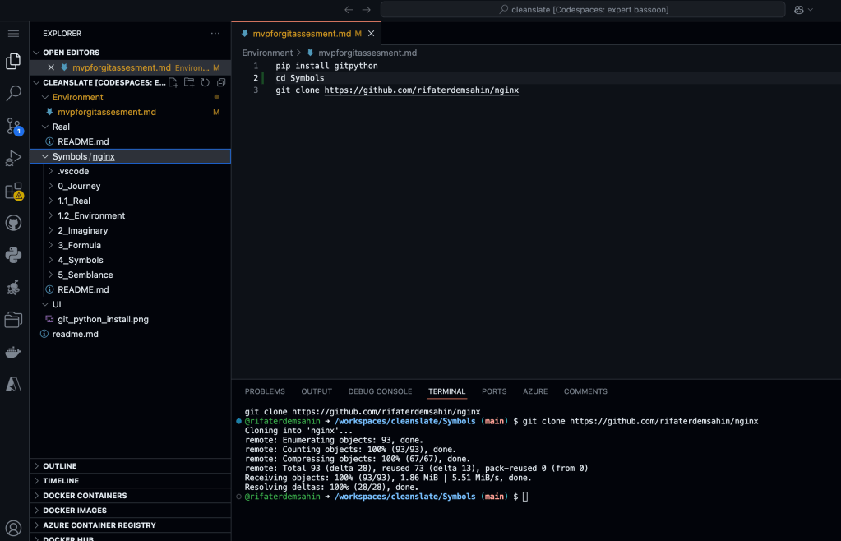Click the New File icon in explorer header
Image resolution: width=841 pixels, height=541 pixels.
(x=173, y=82)
